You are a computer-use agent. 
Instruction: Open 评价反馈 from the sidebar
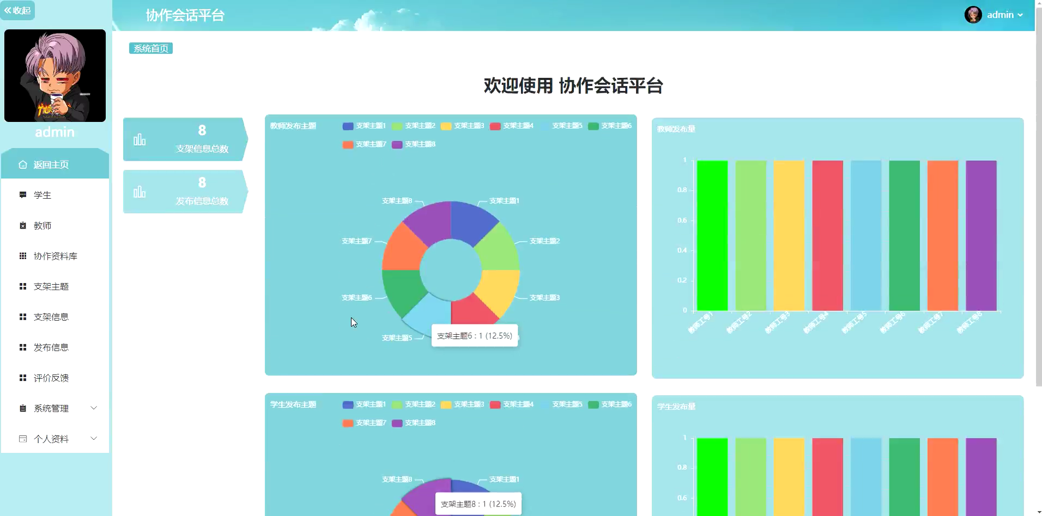55,378
